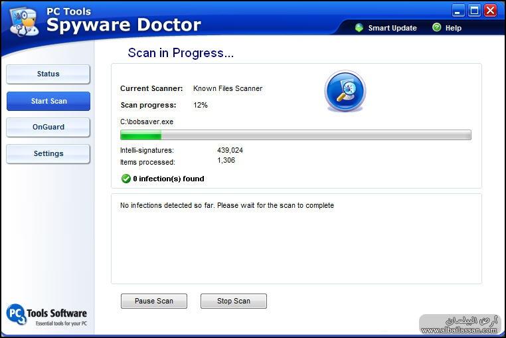Select the Start Scan section
This screenshot has width=506, height=338.
48,101
